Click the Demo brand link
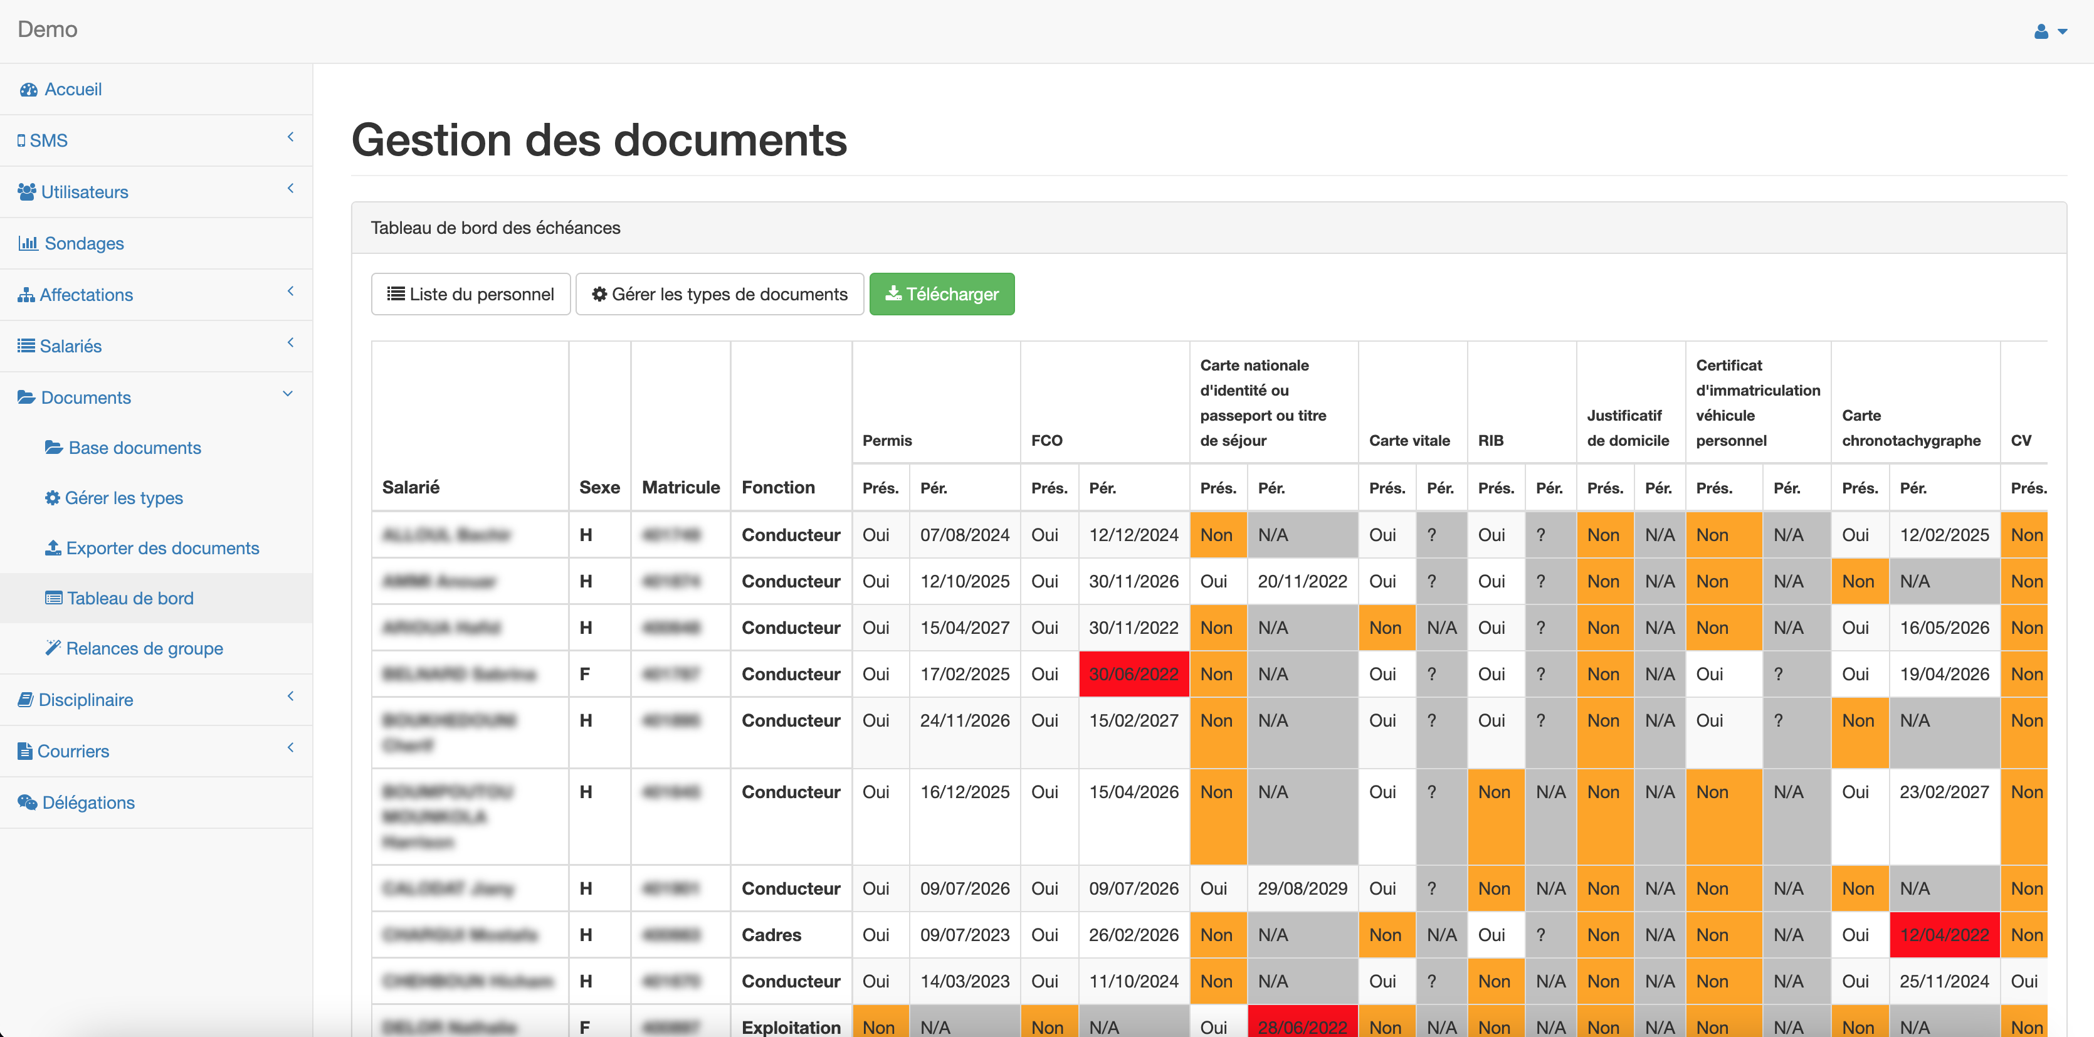2094x1037 pixels. click(x=47, y=29)
